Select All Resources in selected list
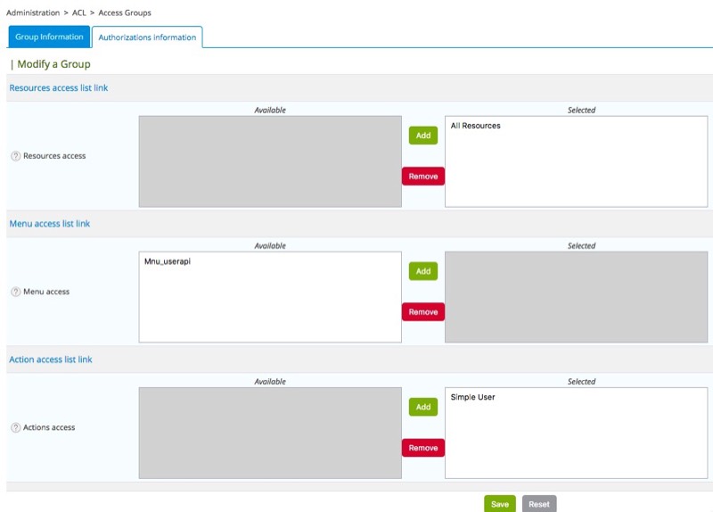The width and height of the screenshot is (713, 512). tap(476, 126)
